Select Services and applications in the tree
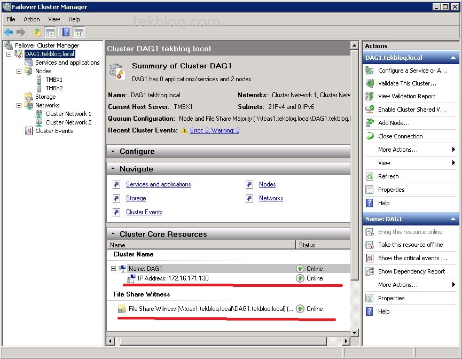Viewport: 462px width, 359px height. (67, 63)
